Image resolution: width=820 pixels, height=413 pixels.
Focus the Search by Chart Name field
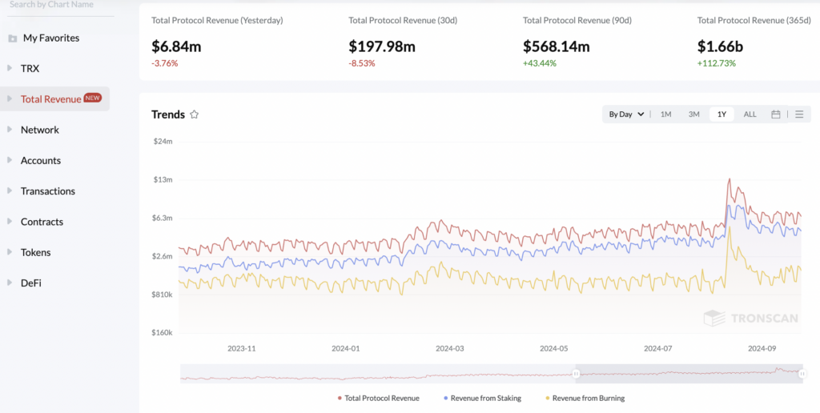pyautogui.click(x=61, y=6)
